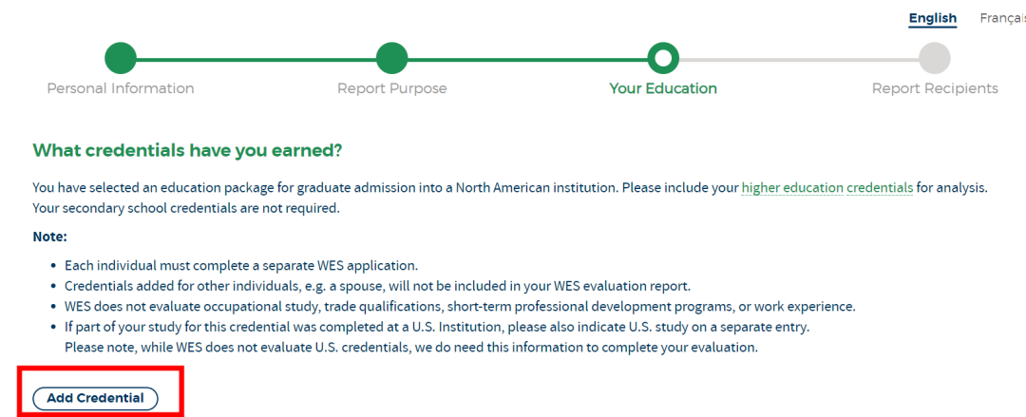Click the bullet about occupational study
The image size is (1026, 417).
pos(460,307)
